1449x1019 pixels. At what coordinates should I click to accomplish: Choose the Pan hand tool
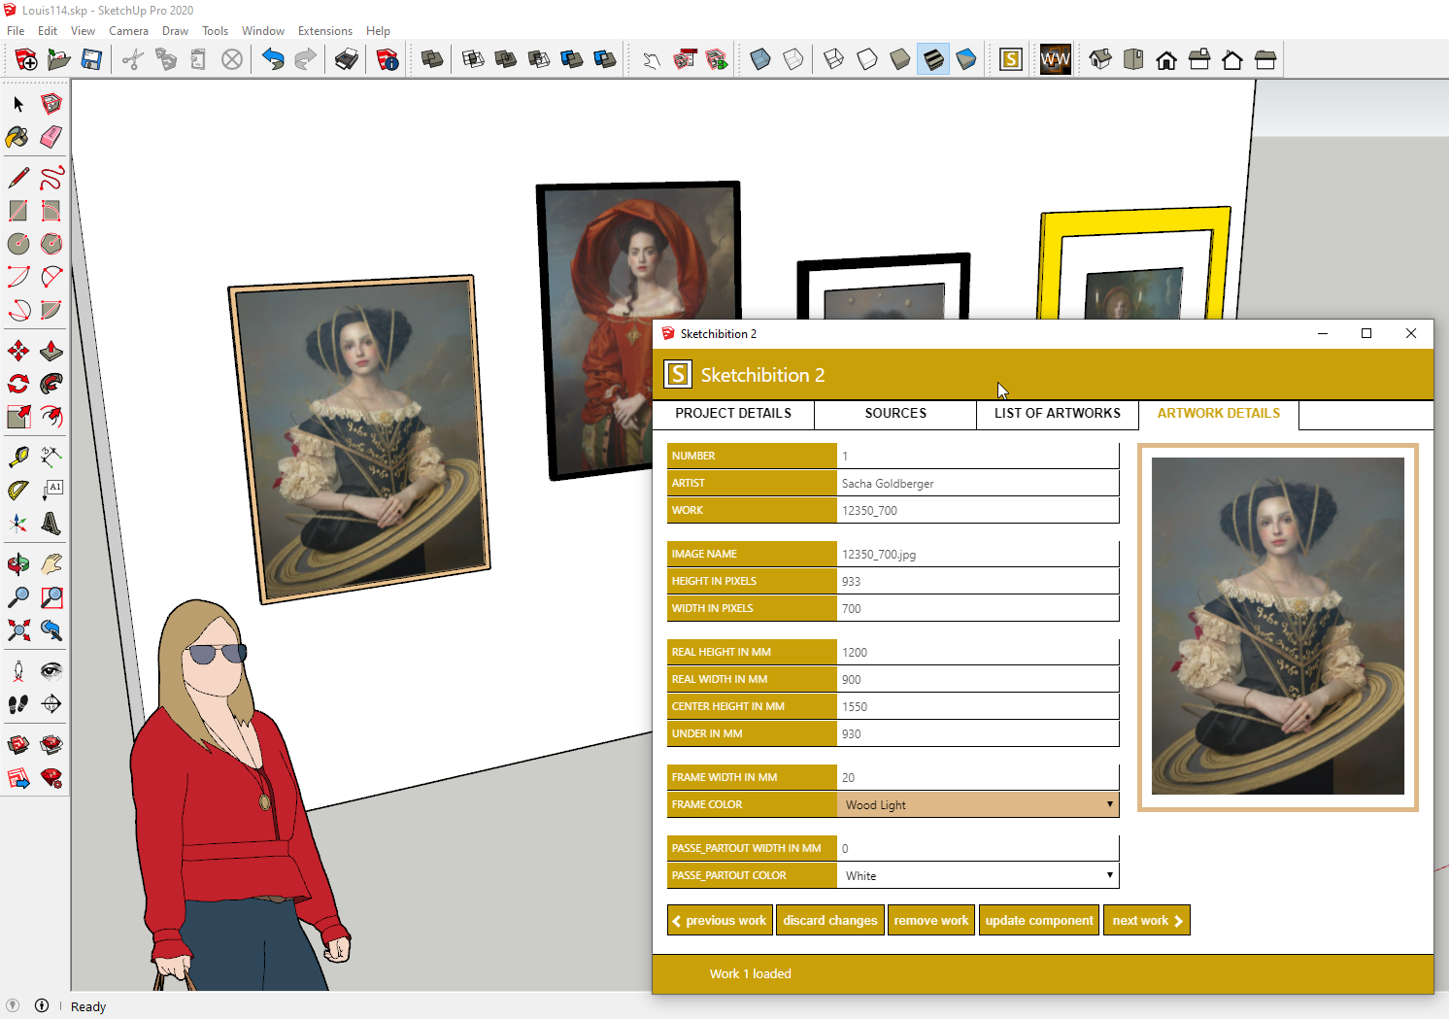51,564
